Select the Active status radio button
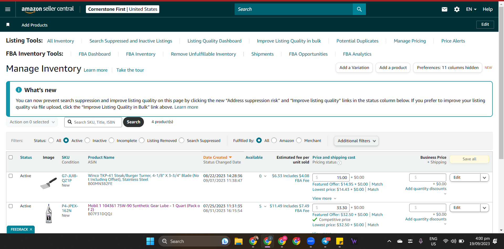The width and height of the screenshot is (504, 249). click(66, 140)
